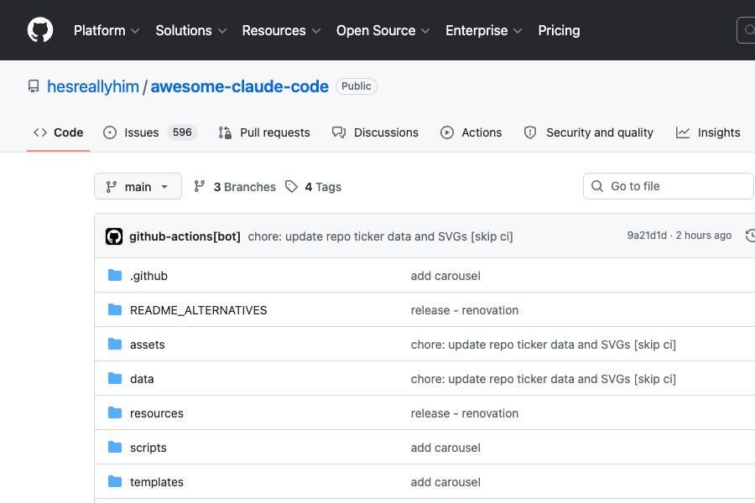Click the Issues 596 counter badge
This screenshot has width=755, height=503.
coord(182,132)
